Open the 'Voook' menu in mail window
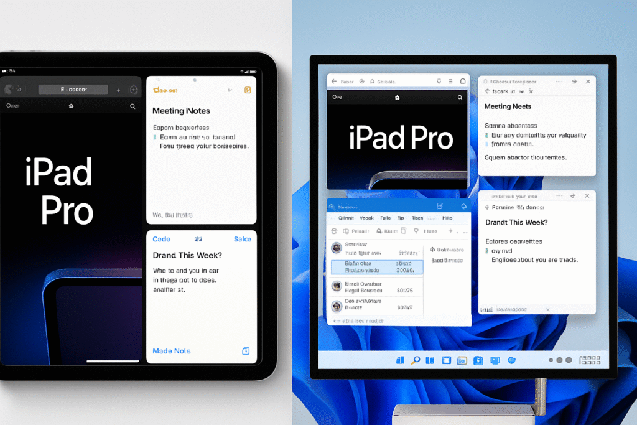The height and width of the screenshot is (425, 637). (366, 218)
